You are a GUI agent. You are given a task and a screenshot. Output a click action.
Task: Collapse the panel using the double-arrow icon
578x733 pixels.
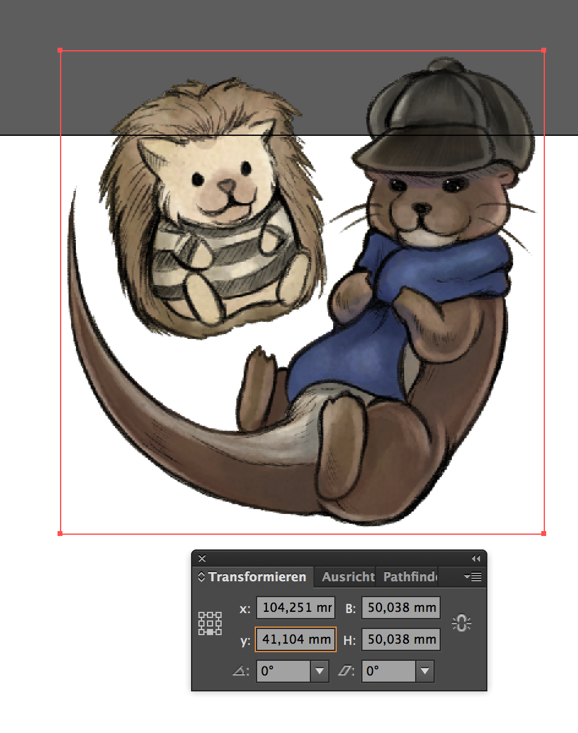click(x=476, y=559)
